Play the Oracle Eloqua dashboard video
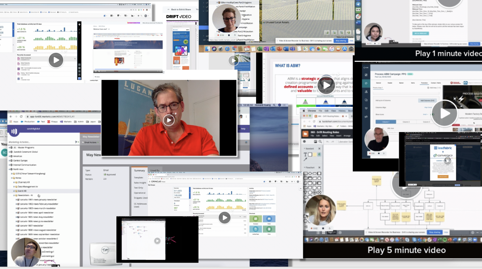The width and height of the screenshot is (482, 269). pos(224,217)
